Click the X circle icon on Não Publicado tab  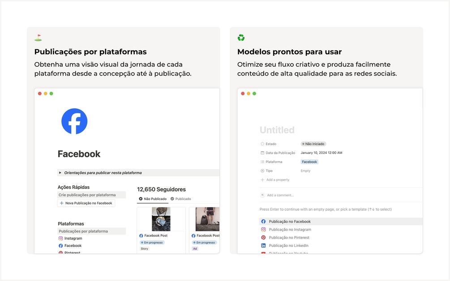(141, 199)
